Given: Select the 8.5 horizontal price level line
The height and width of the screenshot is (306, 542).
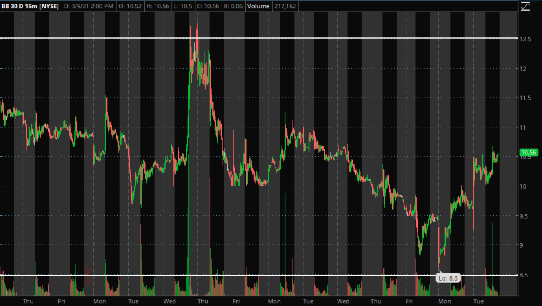Looking at the screenshot, I should (x=259, y=275).
